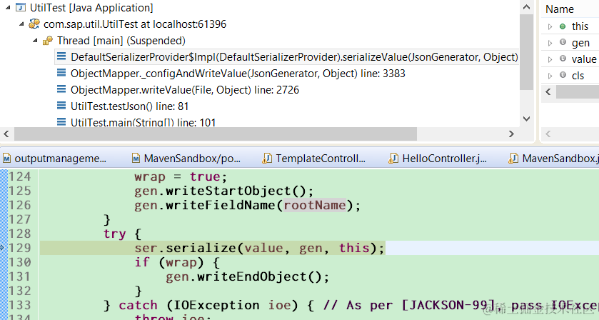
Task: Select ObjectMapper._configAndWriteValue line 3383 frame
Action: (x=238, y=74)
